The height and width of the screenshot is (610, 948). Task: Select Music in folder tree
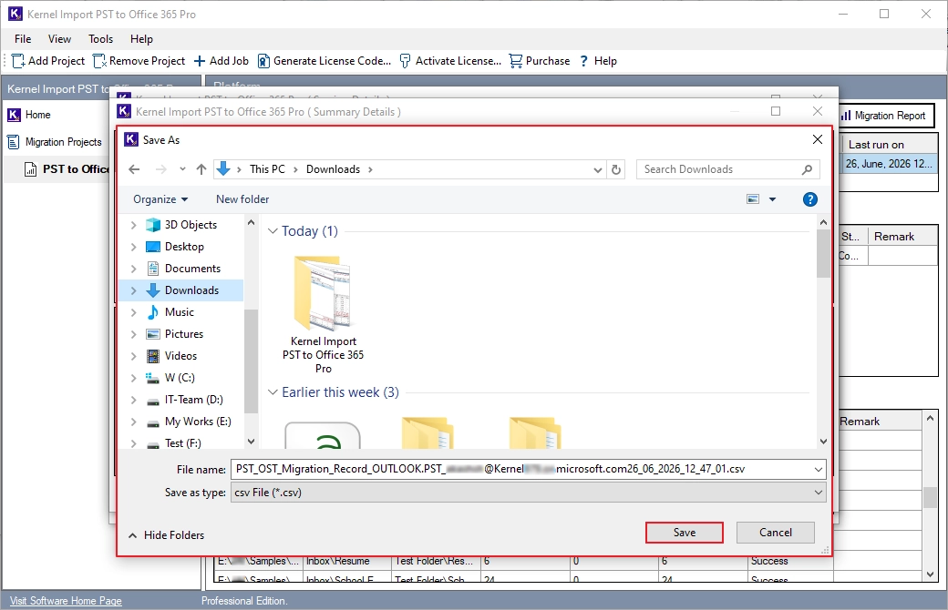click(x=180, y=312)
